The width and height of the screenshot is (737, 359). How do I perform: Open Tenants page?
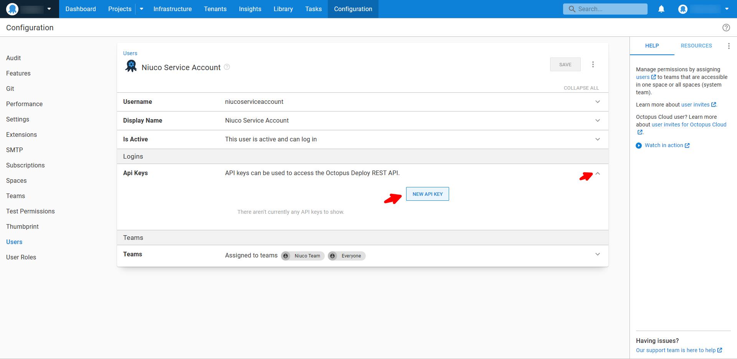[x=215, y=9]
